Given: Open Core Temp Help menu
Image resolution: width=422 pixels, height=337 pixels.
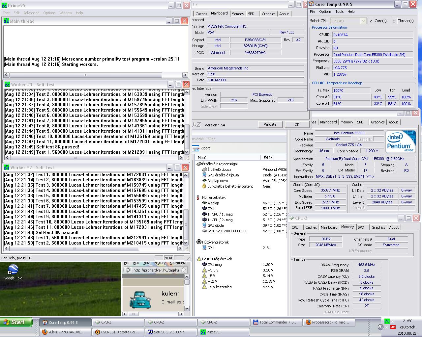Looking at the screenshot, I should coord(351,12).
